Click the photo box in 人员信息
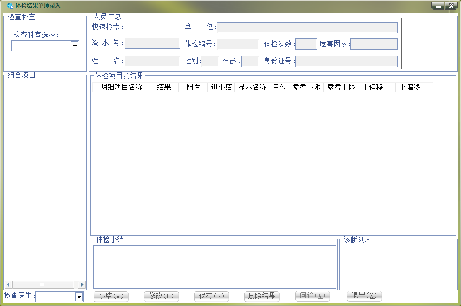 click(x=427, y=44)
